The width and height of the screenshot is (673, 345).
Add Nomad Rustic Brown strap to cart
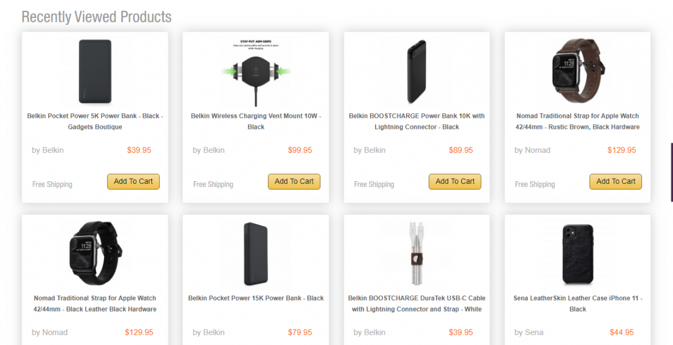tap(615, 182)
